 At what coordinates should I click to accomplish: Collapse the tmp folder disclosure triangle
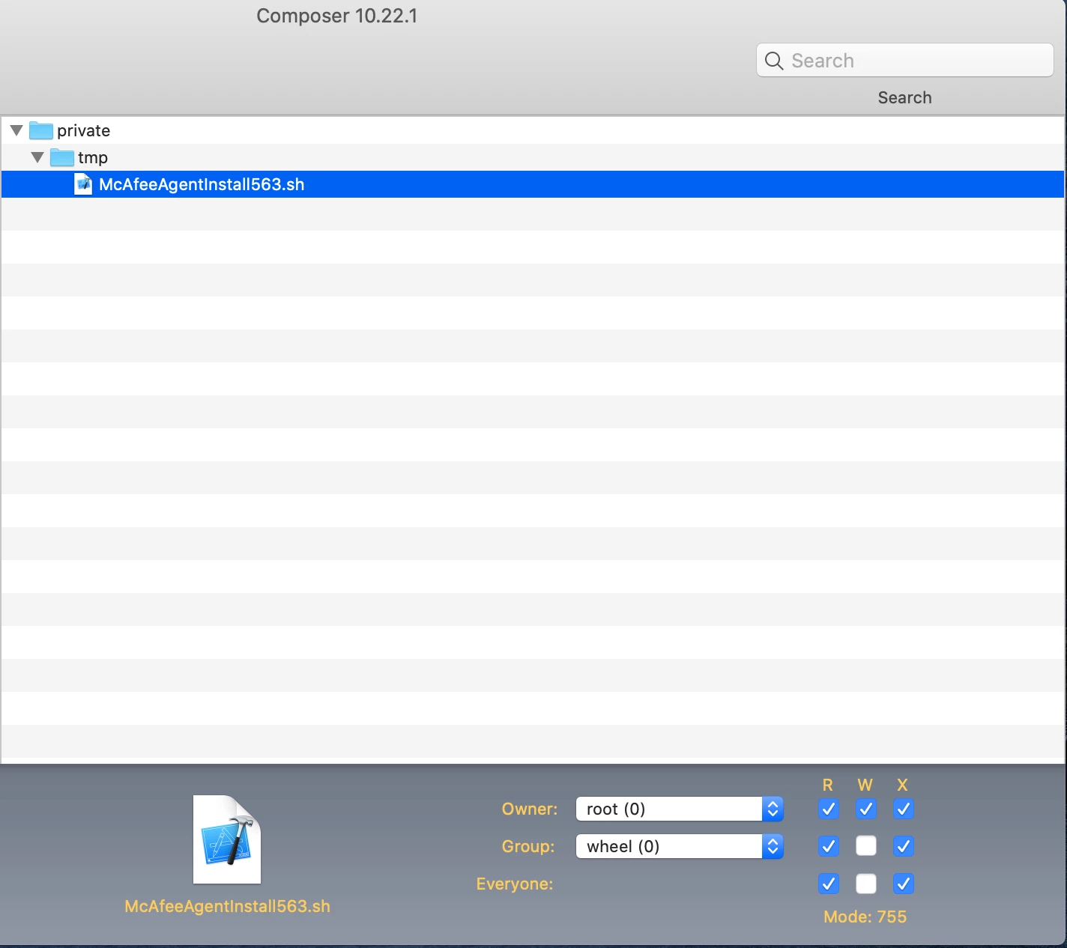point(37,157)
